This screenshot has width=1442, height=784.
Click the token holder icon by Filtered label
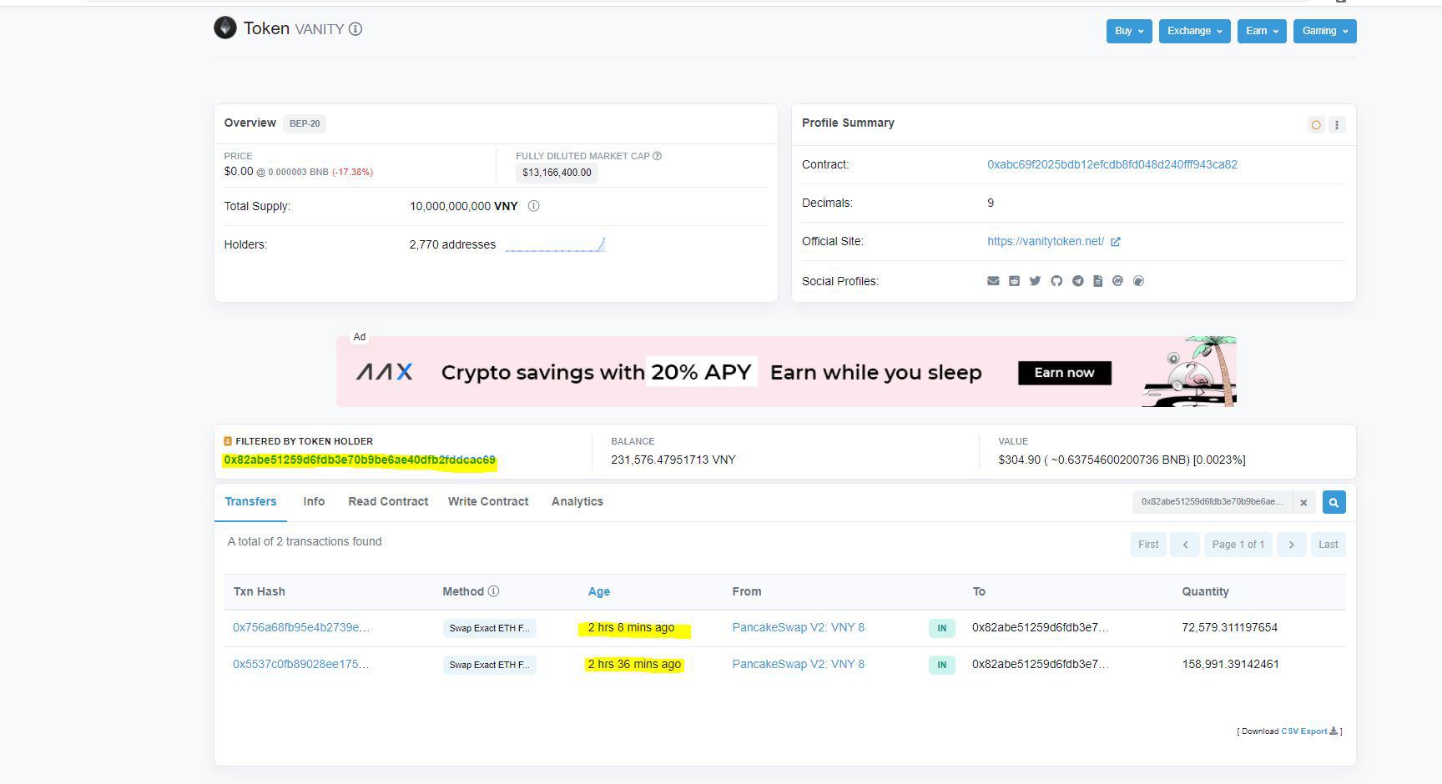click(x=228, y=441)
